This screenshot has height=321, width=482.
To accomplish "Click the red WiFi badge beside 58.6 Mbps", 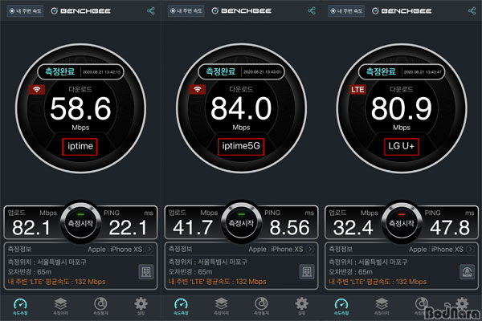I will coord(36,90).
